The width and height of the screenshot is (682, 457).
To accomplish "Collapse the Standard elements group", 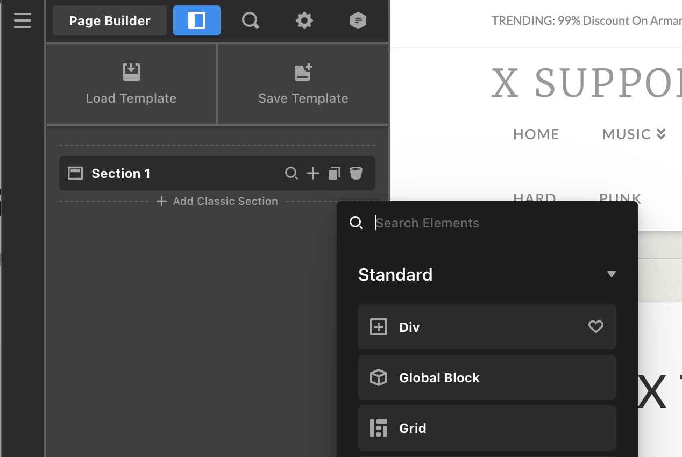I will tap(611, 274).
